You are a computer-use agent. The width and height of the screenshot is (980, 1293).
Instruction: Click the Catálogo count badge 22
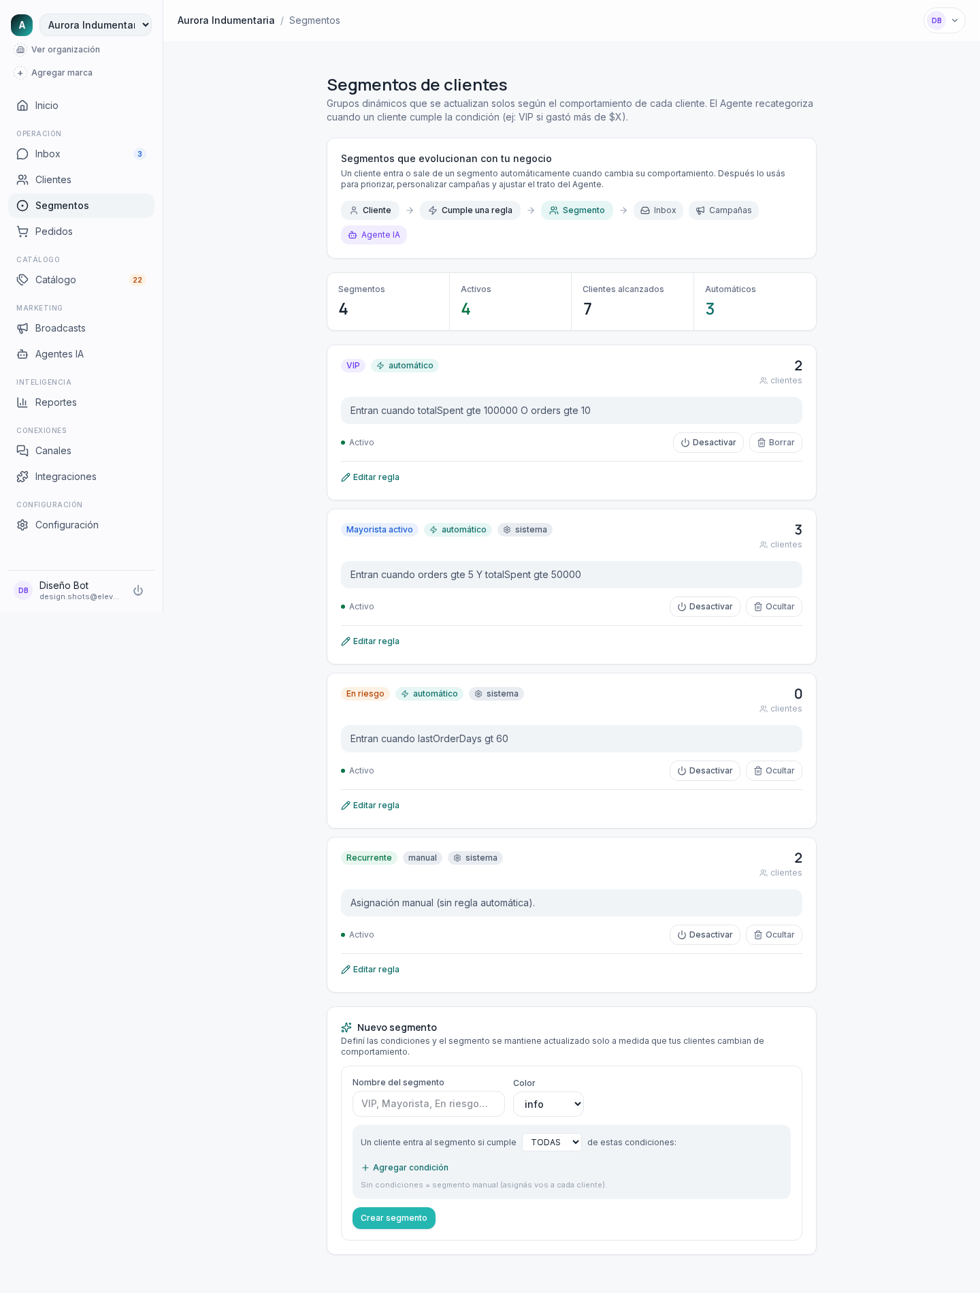pos(137,280)
